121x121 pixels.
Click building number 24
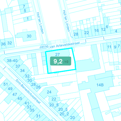49,92
